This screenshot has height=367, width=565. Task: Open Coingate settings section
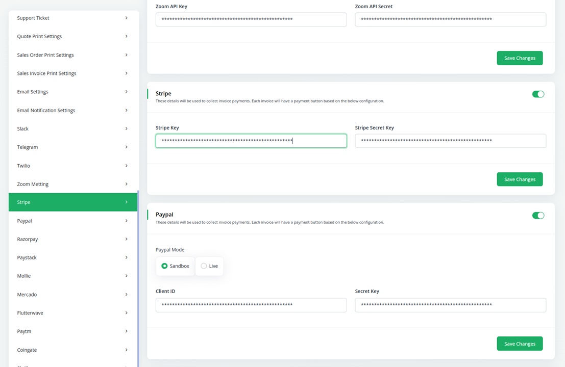coord(73,350)
